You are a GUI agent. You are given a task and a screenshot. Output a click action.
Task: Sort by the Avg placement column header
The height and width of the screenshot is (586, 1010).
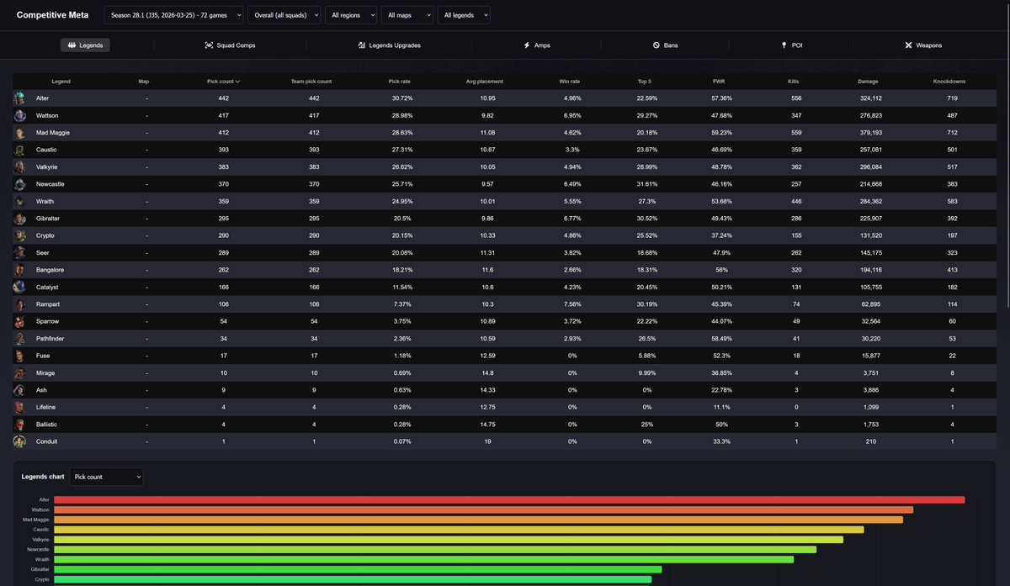(486, 82)
